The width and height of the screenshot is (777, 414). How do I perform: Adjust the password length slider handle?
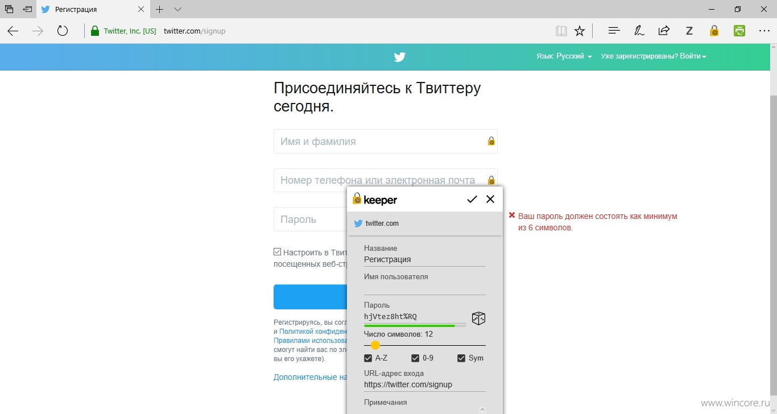click(375, 345)
